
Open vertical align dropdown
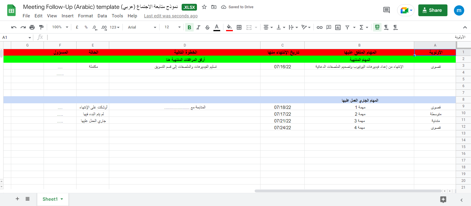pos(281,27)
